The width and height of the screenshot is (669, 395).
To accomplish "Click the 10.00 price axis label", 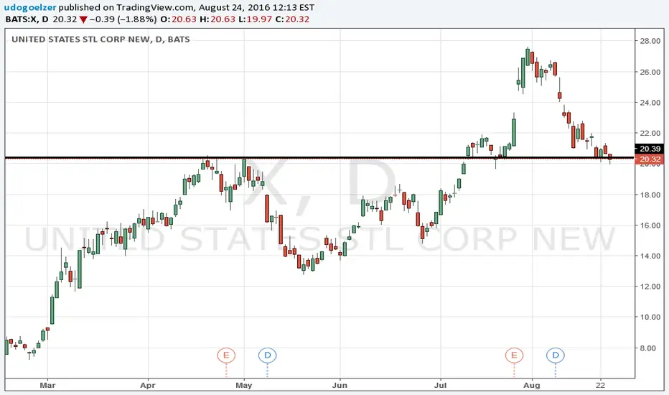I will tap(650, 317).
